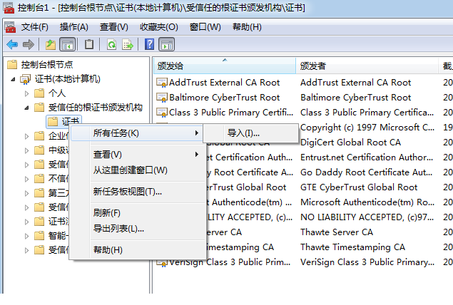
Task: Sort by the 颁发给 column header
Action: (225, 66)
